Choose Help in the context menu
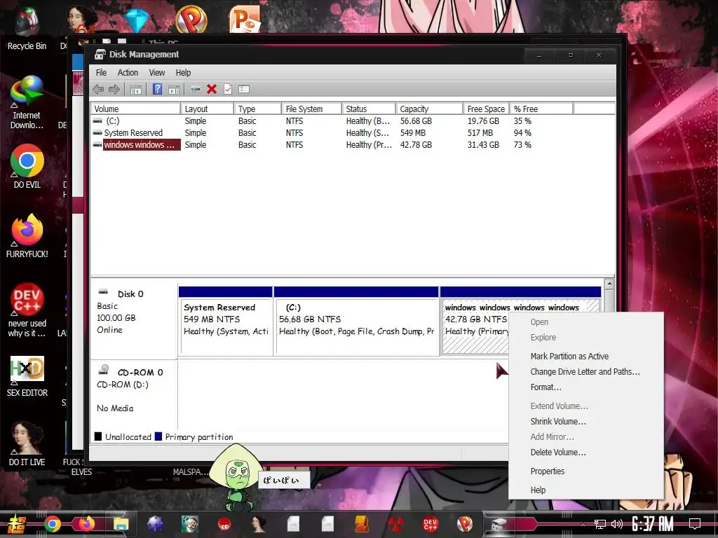 tap(538, 490)
